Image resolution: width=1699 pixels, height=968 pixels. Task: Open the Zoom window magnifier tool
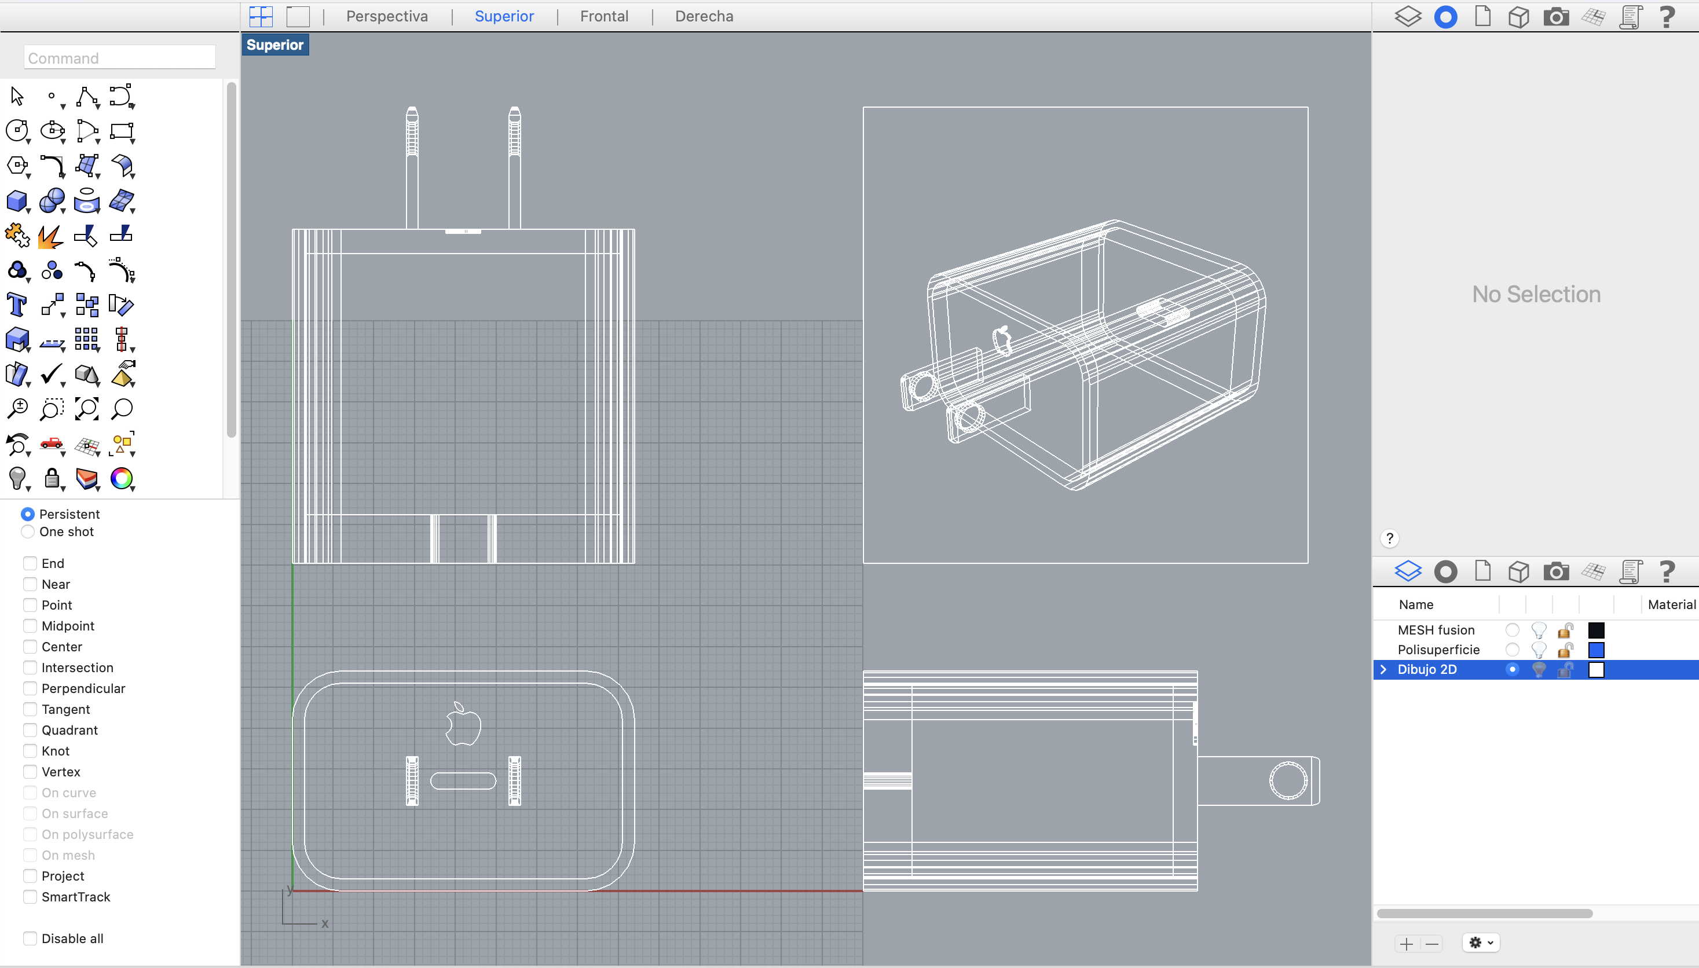tap(52, 409)
